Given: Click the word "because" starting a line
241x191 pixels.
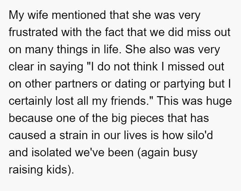Looking at the screenshot, I should pos(31,118).
